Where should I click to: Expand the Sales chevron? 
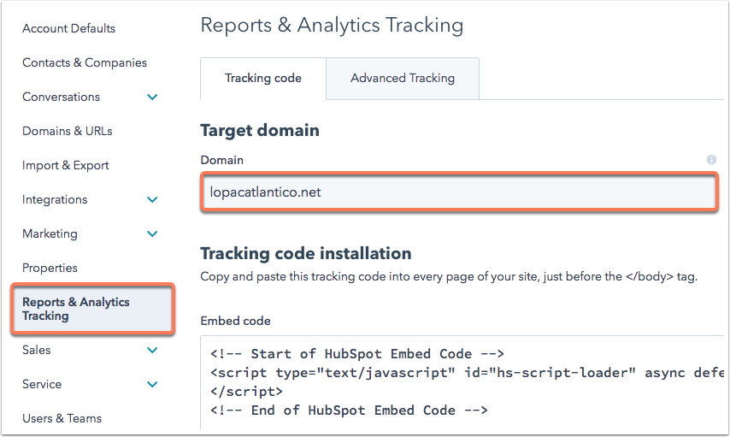point(152,351)
